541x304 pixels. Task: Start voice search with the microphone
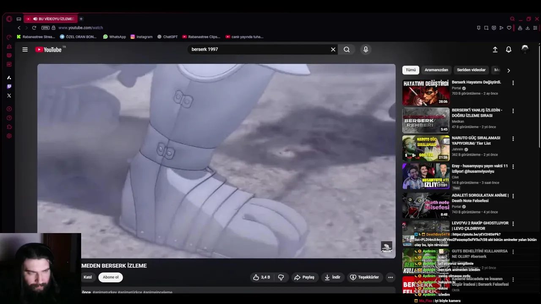pos(366,49)
